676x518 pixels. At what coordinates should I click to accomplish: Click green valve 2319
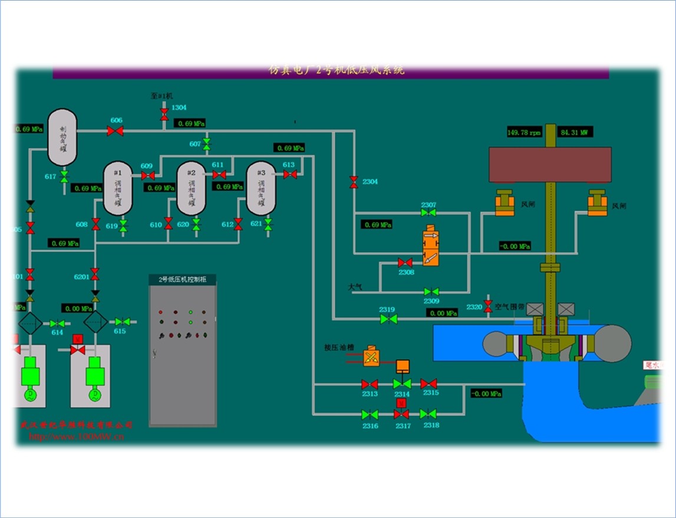[388, 319]
